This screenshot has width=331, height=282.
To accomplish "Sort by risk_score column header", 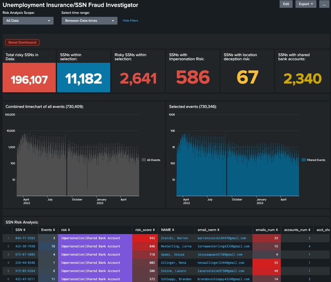I will [144, 230].
